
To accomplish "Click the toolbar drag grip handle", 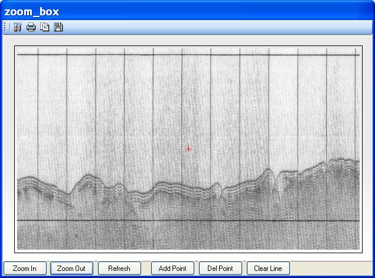I will [x=5, y=27].
